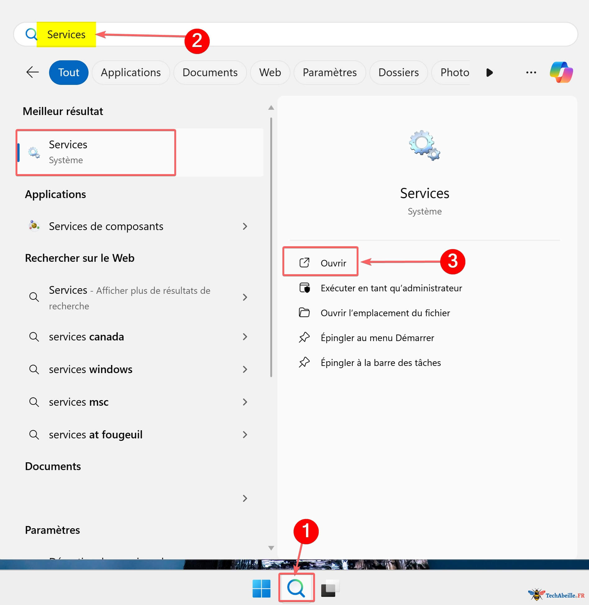This screenshot has height=605, width=589.
Task: Pin Services with Épingler au menu Démarrer
Action: [377, 338]
